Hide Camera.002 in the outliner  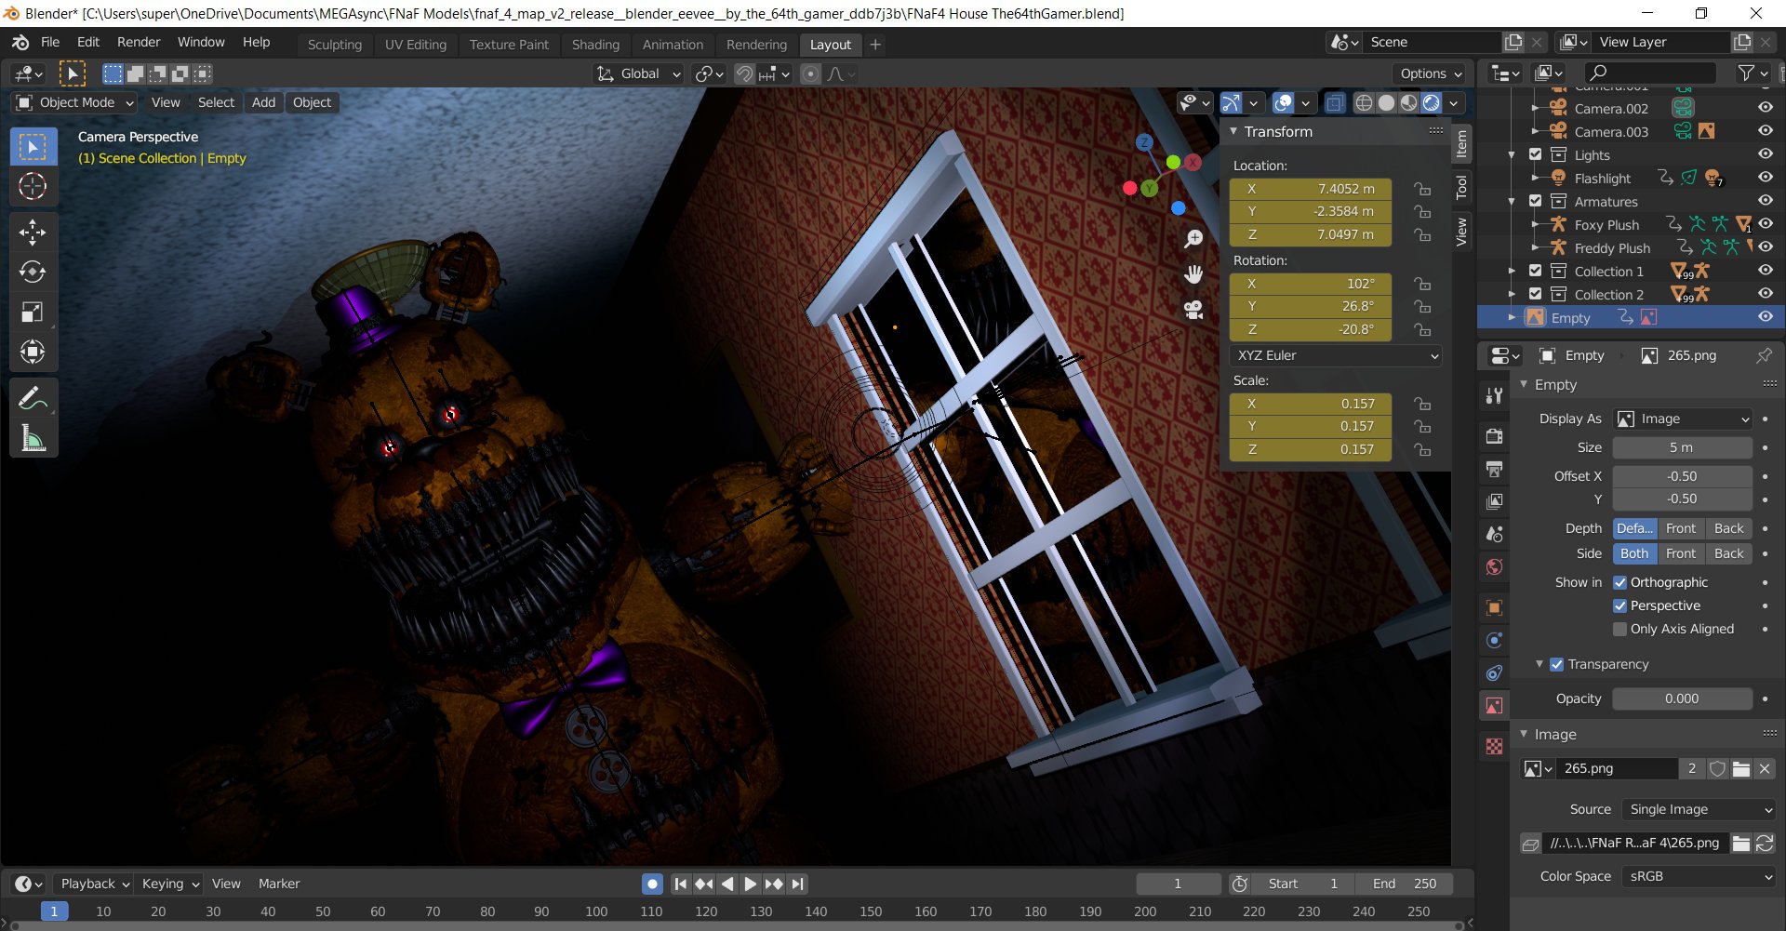point(1765,108)
